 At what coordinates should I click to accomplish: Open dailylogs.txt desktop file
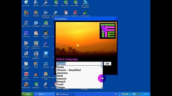point(36,85)
